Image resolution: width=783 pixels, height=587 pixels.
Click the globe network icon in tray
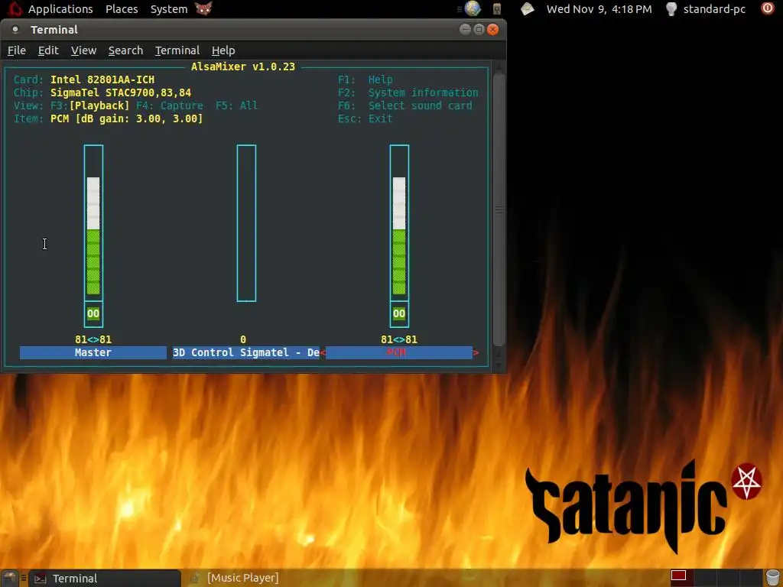pyautogui.click(x=473, y=8)
